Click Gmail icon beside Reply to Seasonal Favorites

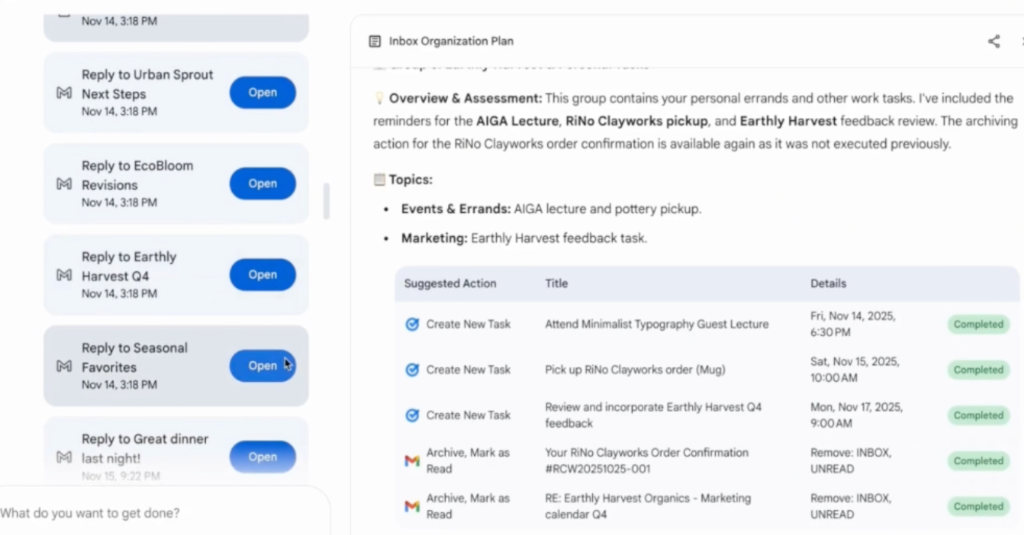[64, 366]
